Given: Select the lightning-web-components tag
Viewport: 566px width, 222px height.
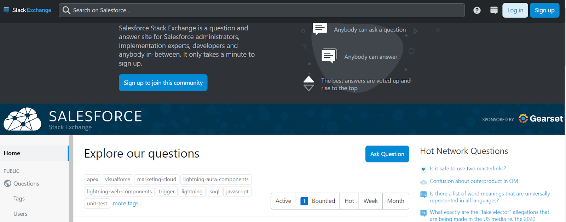Looking at the screenshot, I should [120, 192].
